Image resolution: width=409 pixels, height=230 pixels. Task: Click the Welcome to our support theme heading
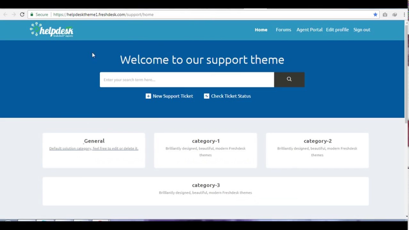(202, 60)
